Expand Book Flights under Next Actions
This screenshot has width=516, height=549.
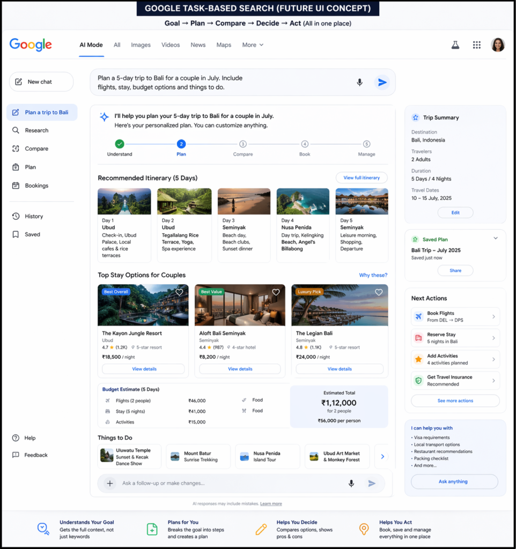[x=455, y=316]
